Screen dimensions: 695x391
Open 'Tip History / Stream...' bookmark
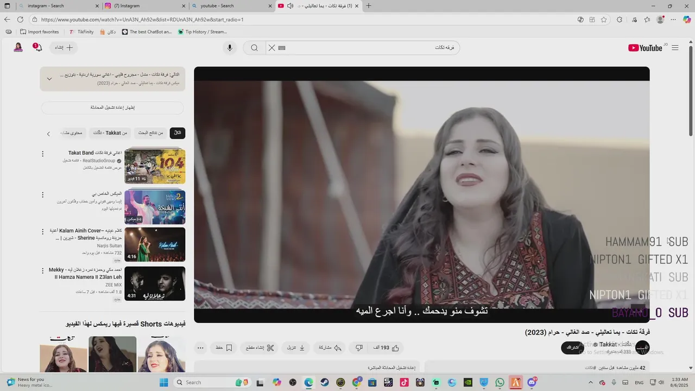tap(203, 32)
